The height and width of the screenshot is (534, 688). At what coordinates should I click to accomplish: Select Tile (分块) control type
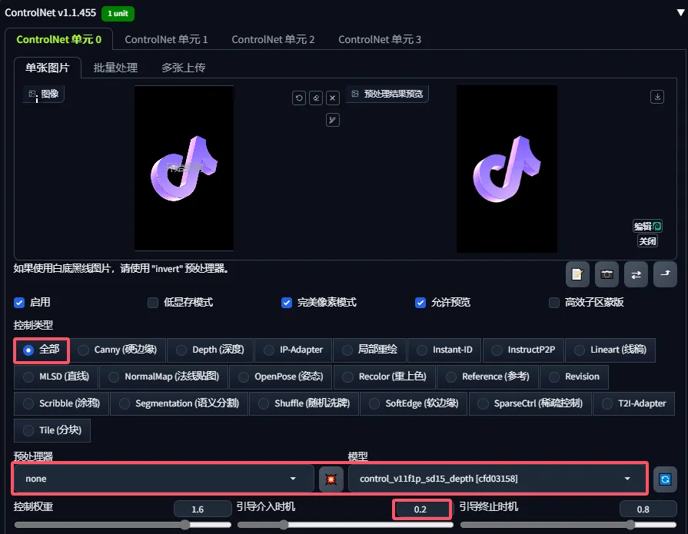[52, 430]
